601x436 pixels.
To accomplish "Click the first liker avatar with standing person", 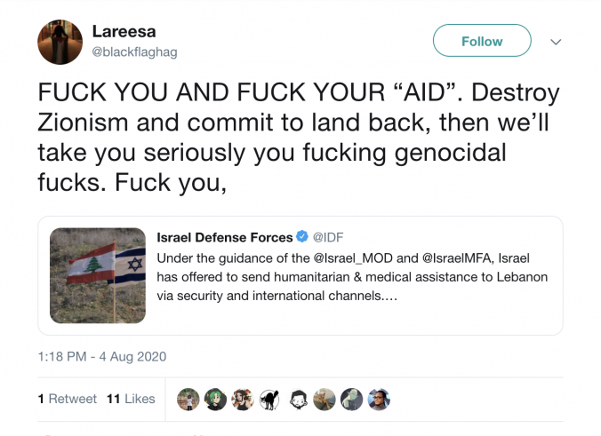I will tap(188, 400).
